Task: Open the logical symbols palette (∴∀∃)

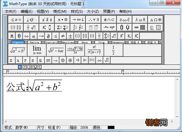Action: (x=93, y=20)
